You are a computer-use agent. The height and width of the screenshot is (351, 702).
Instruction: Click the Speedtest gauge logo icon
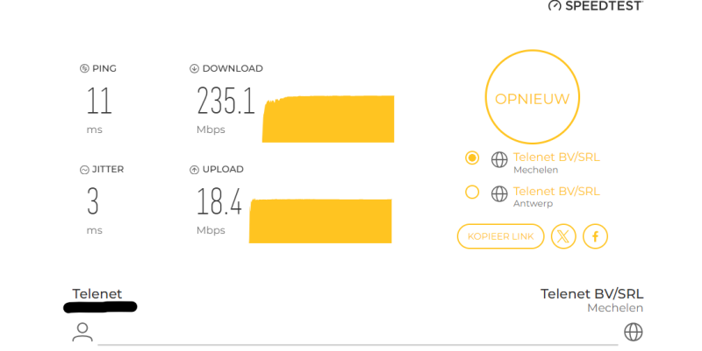pos(555,6)
